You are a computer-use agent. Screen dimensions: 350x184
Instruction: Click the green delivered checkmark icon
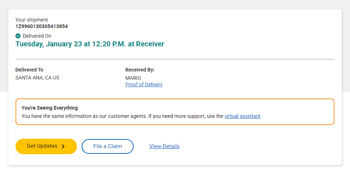(x=18, y=36)
